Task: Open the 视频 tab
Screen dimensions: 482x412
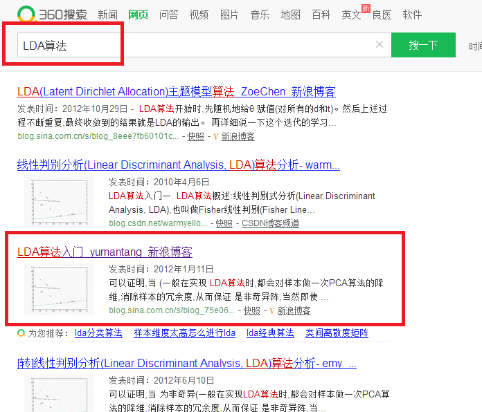Action: [199, 15]
